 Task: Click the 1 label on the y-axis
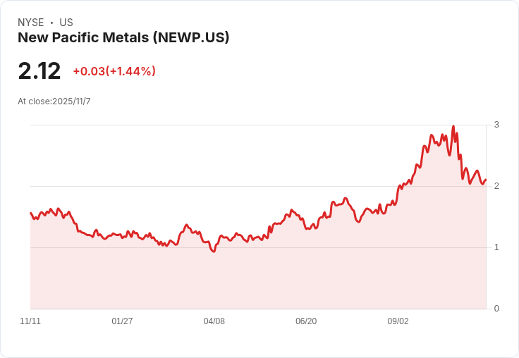pos(496,247)
